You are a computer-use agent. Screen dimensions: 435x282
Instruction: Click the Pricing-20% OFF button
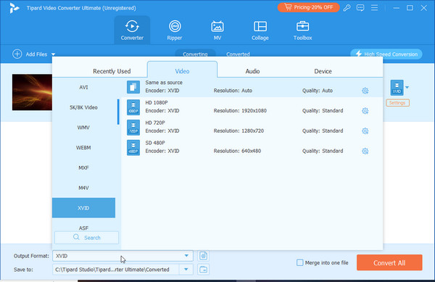pyautogui.click(x=309, y=7)
